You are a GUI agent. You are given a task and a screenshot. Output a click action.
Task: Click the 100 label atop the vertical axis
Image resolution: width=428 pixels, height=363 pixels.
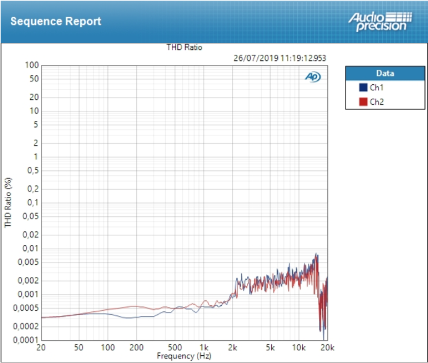pos(32,65)
